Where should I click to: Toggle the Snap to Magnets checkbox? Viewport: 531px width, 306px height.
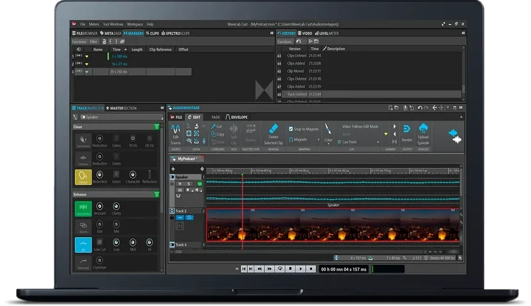click(291, 129)
